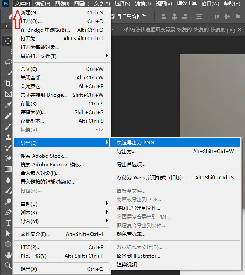The width and height of the screenshot is (245, 275).
Task: Select the Hand tool
Action: [8, 255]
